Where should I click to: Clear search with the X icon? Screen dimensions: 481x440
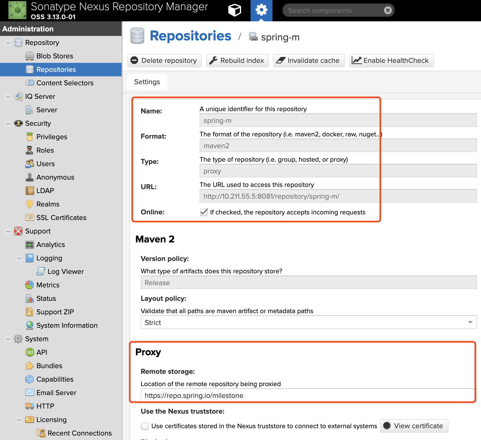click(388, 10)
